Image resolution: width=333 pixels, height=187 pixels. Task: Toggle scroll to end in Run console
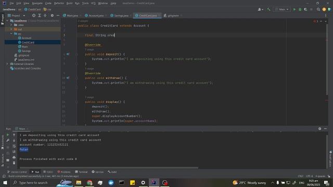[x=14, y=152]
